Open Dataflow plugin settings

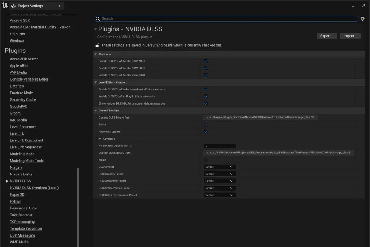(x=17, y=86)
